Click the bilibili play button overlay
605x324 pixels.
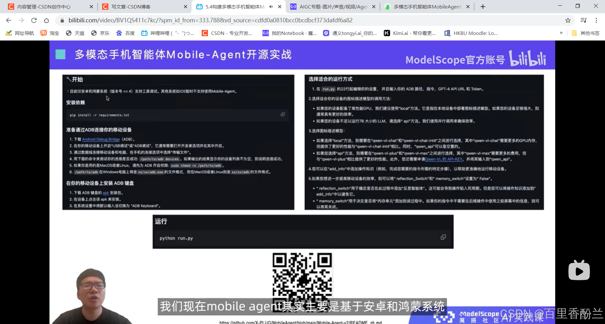click(x=579, y=271)
